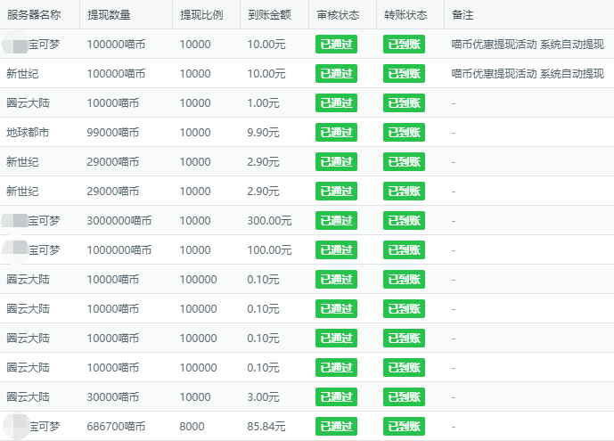Click 已通过 badge in the 85.84元 row
614x441 pixels.
pyautogui.click(x=336, y=426)
